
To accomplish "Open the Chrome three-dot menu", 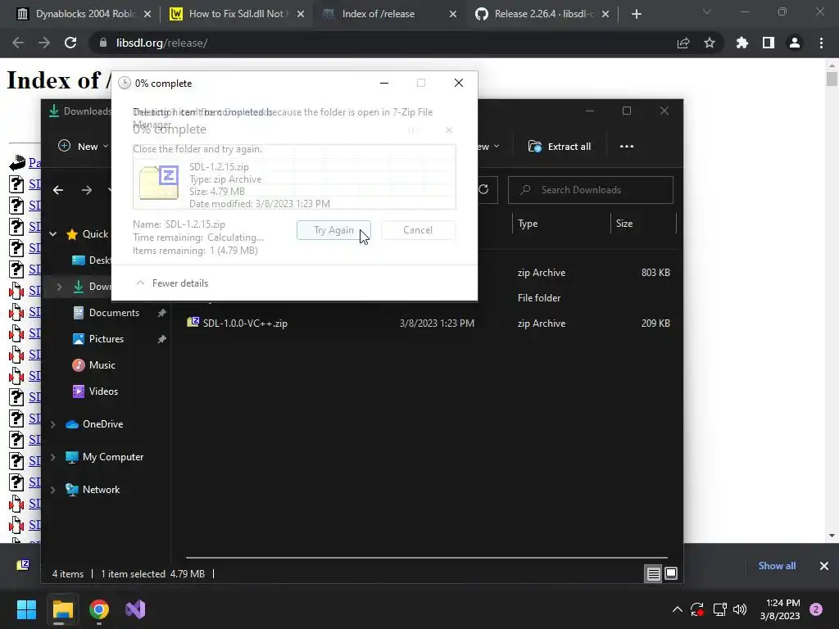I will click(821, 43).
